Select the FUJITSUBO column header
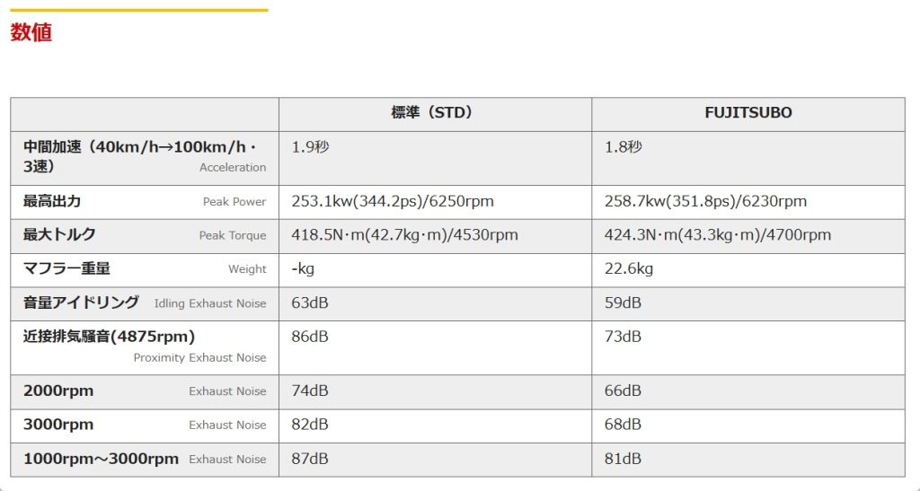920x491 pixels. pyautogui.click(x=747, y=113)
